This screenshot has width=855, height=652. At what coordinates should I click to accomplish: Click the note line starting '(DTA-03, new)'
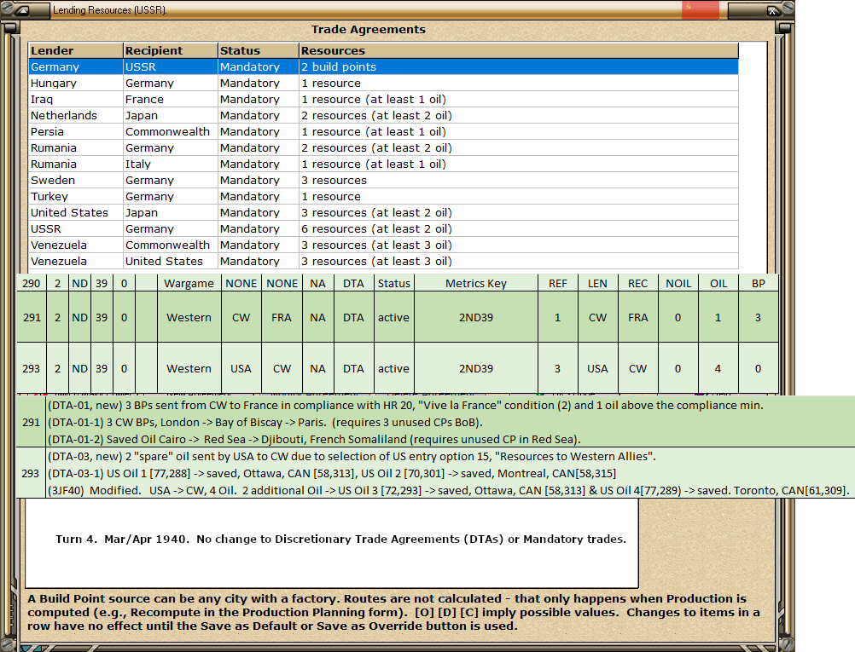[352, 457]
